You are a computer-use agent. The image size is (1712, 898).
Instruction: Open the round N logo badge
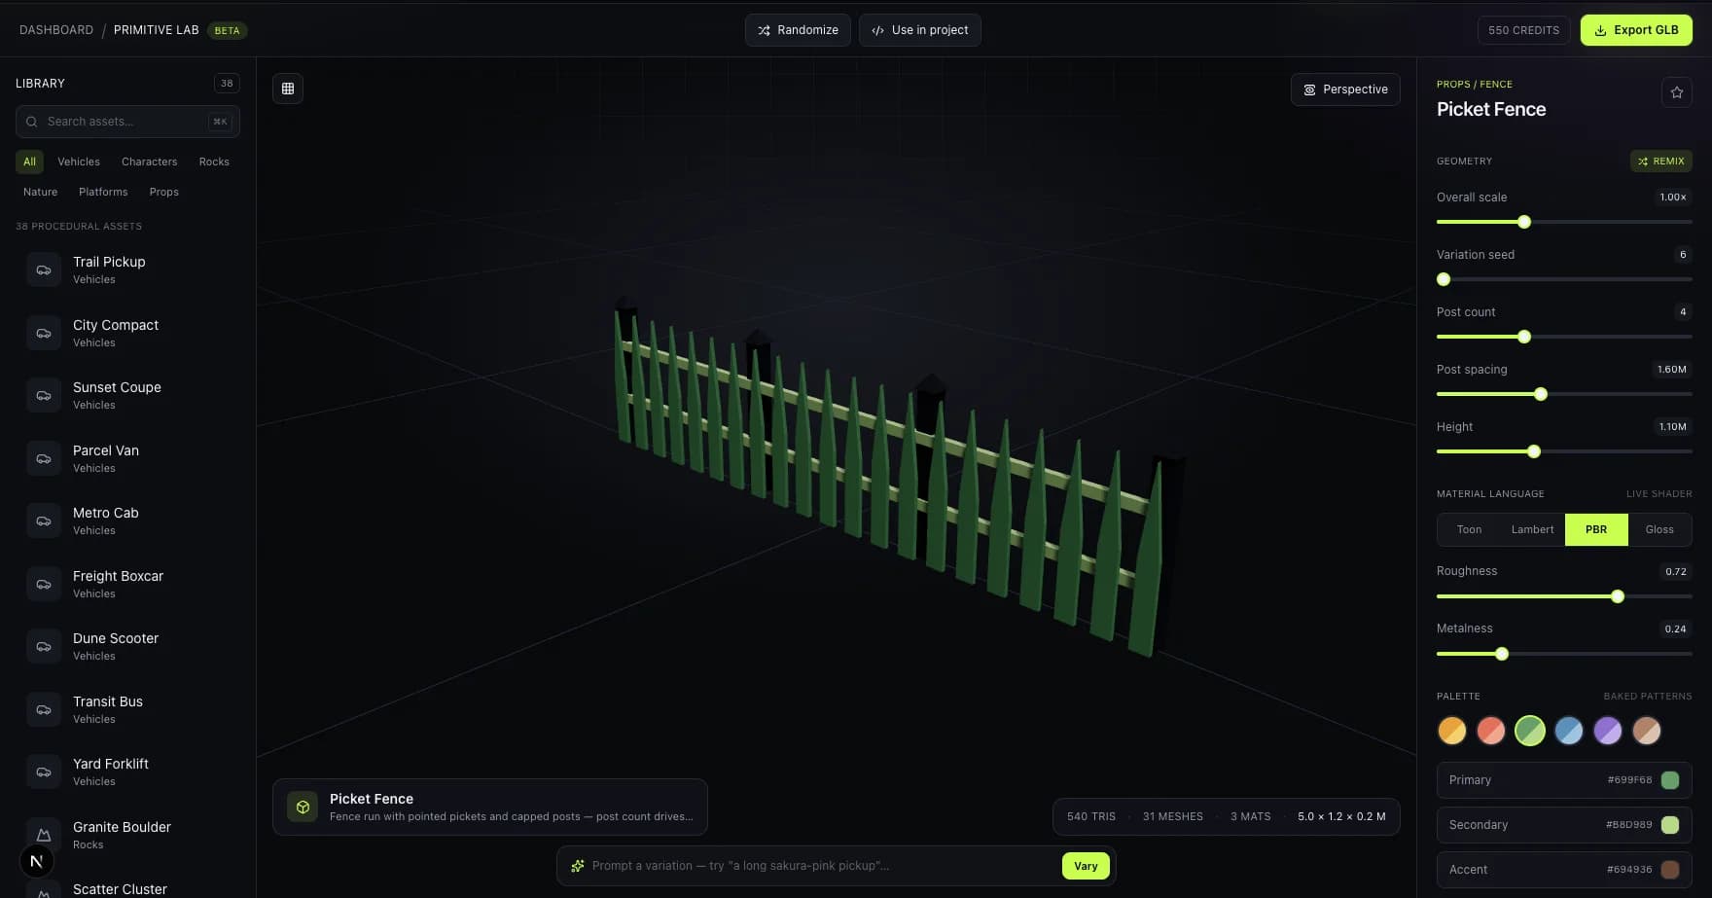(37, 861)
